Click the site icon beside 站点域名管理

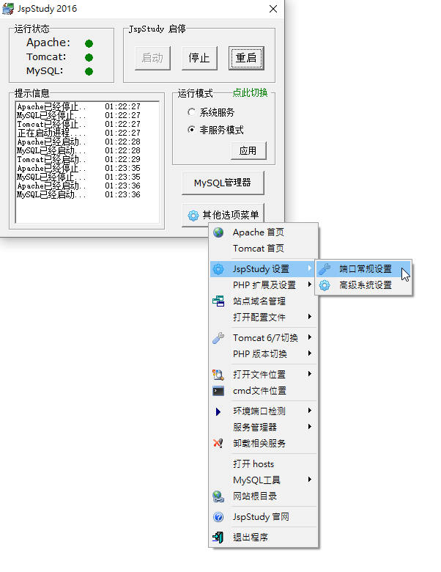coord(218,301)
